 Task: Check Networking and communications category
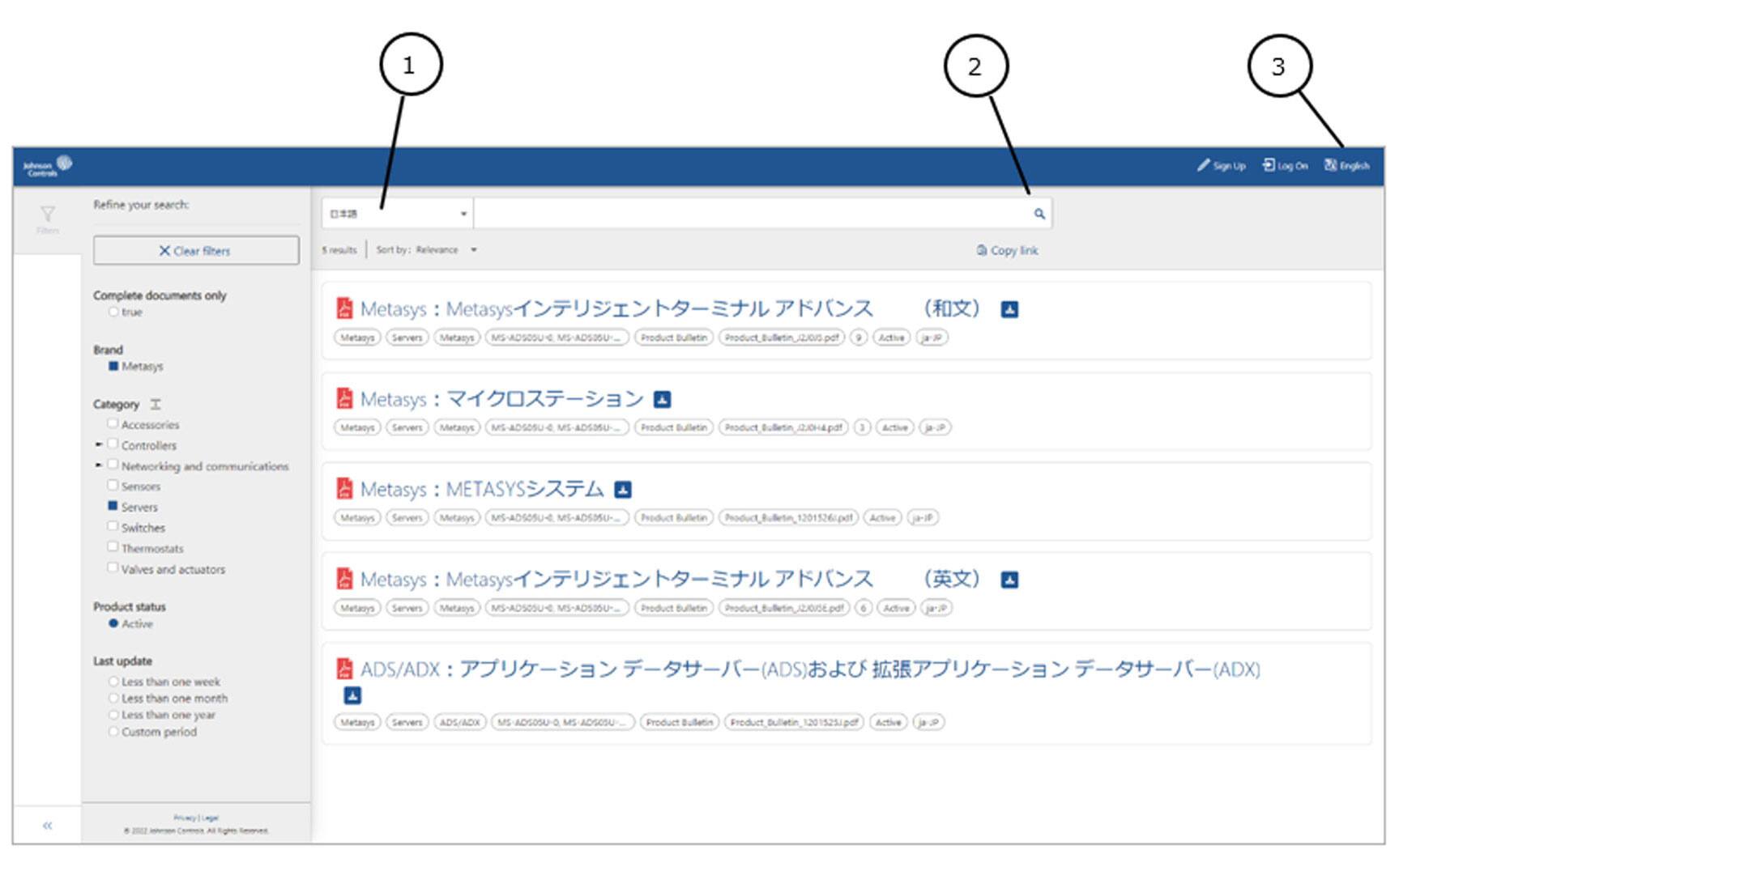tap(113, 465)
